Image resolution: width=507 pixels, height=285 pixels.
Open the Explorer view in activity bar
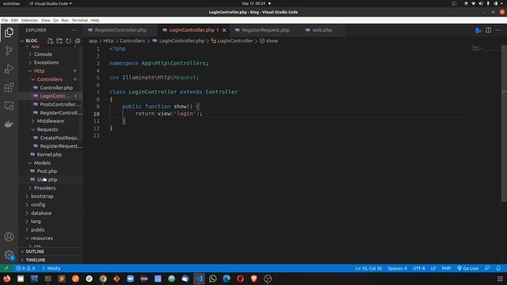(x=9, y=32)
